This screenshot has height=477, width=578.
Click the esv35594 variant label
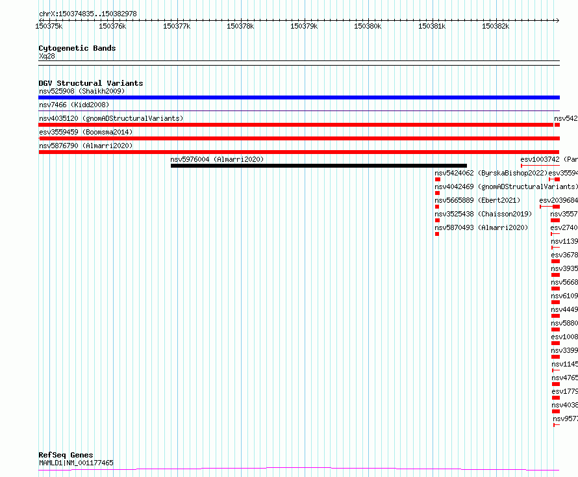pos(563,173)
